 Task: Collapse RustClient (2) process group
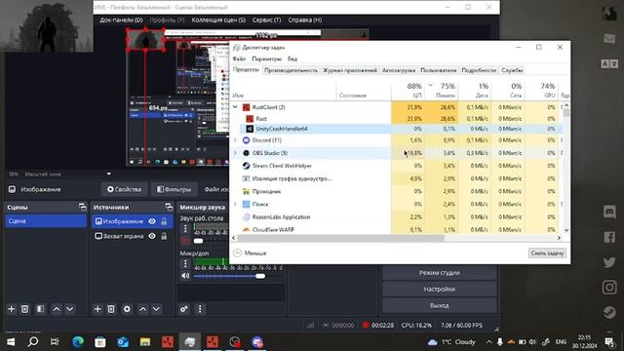(235, 107)
